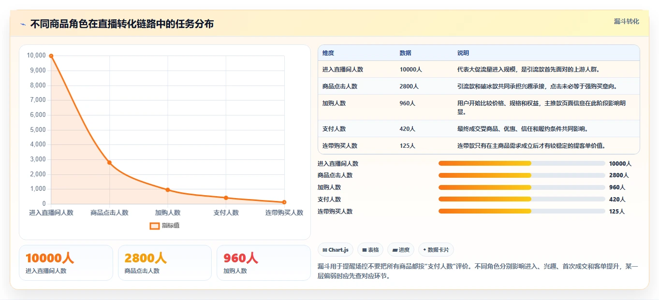Image resolution: width=659 pixels, height=300 pixels.
Task: Click the 2800人 table cell
Action: (410, 86)
